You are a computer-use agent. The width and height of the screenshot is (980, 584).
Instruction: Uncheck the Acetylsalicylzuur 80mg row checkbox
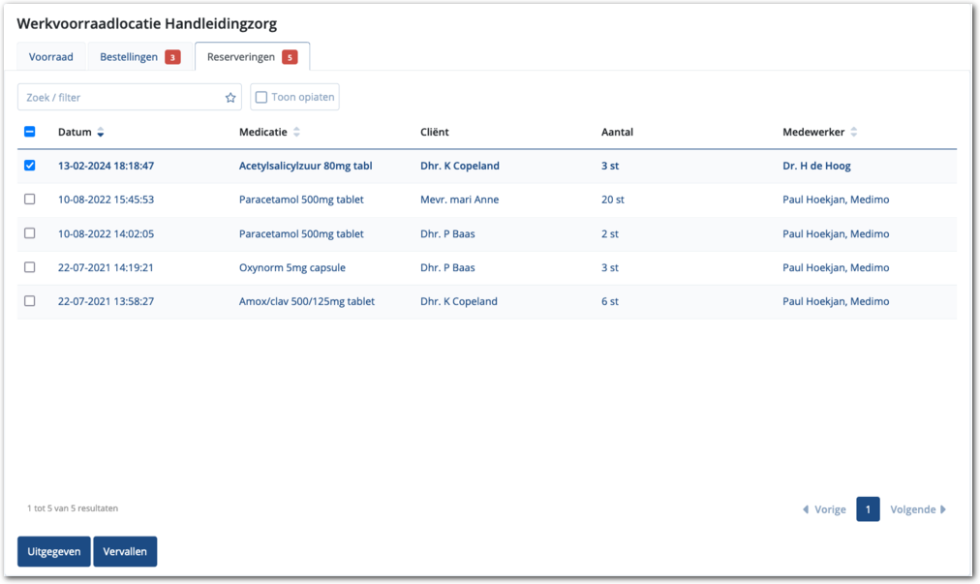pos(29,166)
